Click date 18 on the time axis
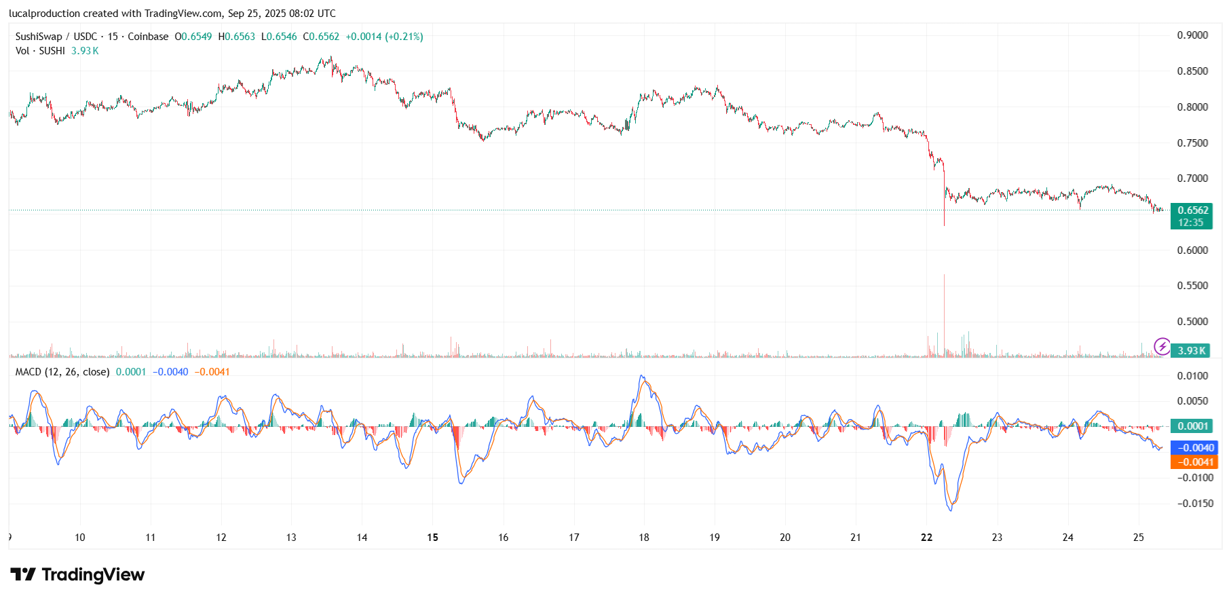Image resolution: width=1231 pixels, height=600 pixels. [x=644, y=538]
